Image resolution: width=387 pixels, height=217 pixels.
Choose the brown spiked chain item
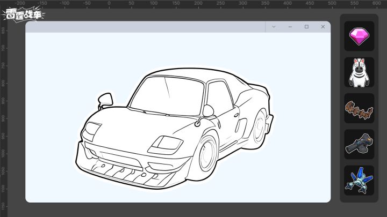coord(359,109)
